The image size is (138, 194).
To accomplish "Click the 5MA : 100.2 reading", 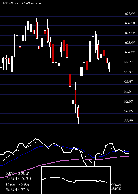I will coord(17,173).
